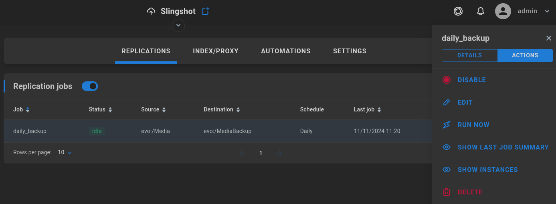
Task: Expand the chevron below the Slingshot title
Action: pyautogui.click(x=178, y=25)
